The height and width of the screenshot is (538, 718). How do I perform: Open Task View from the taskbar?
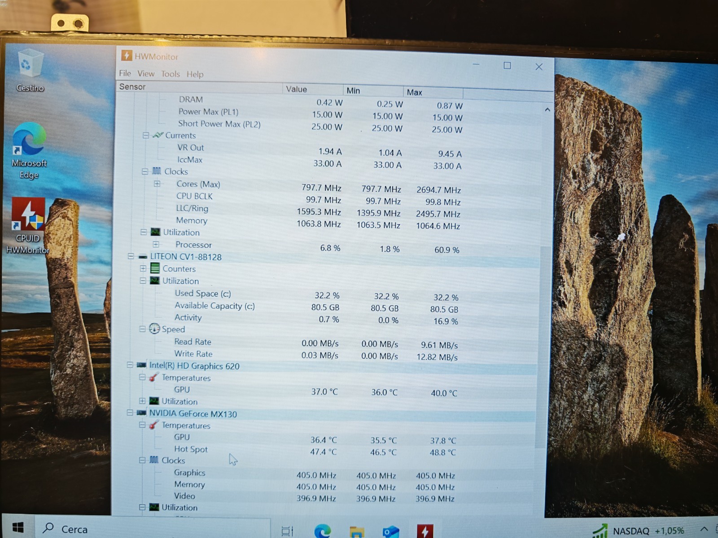pos(287,531)
